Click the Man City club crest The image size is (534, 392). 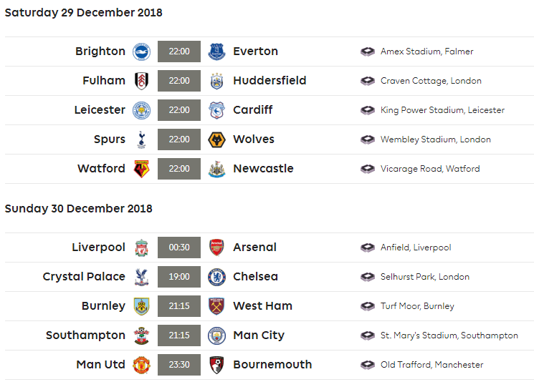point(216,335)
